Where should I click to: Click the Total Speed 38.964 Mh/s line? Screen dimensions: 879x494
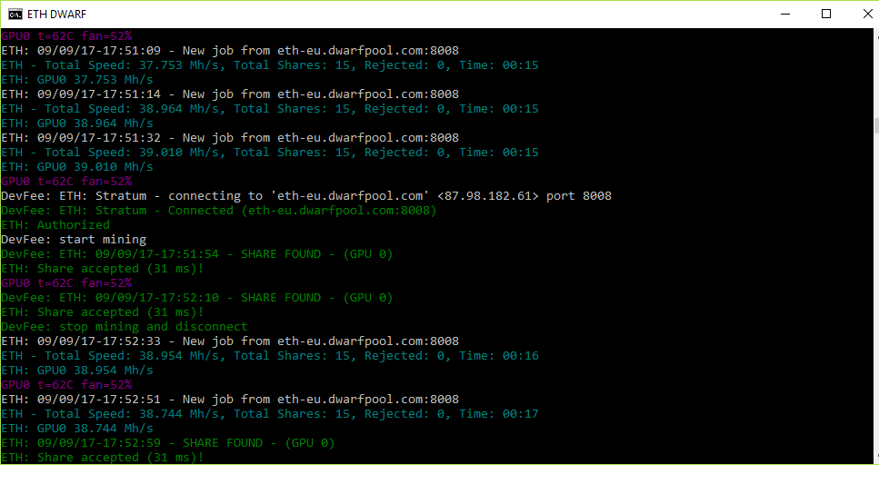pos(270,109)
